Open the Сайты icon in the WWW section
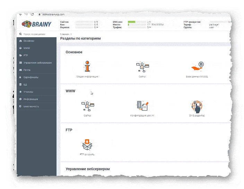The height and width of the screenshot is (189, 244). point(87,106)
